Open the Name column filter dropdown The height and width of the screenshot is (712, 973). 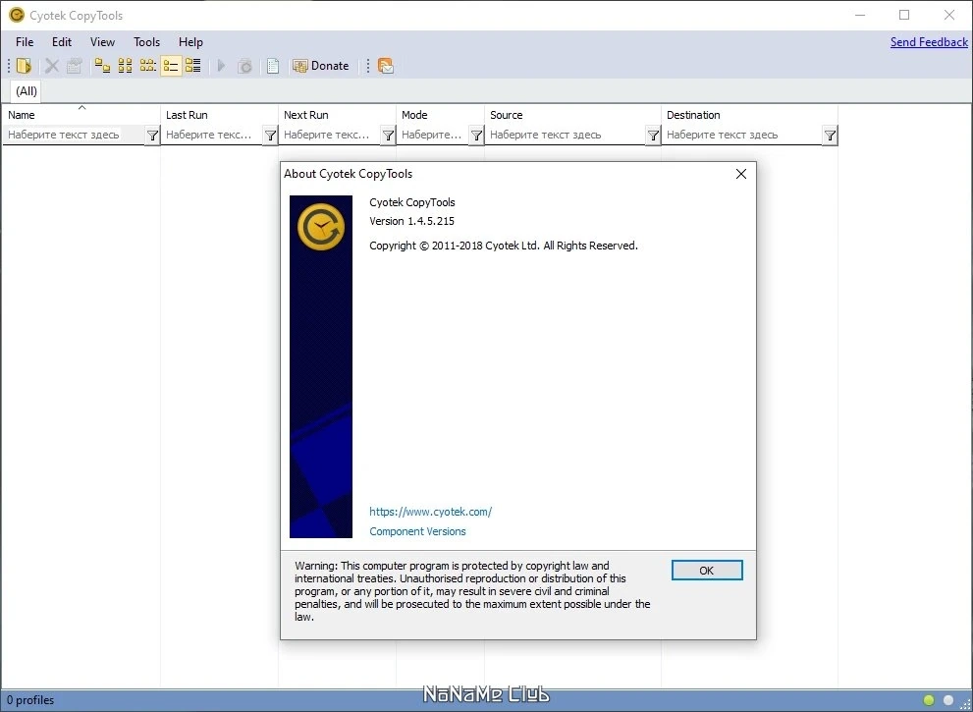click(152, 136)
